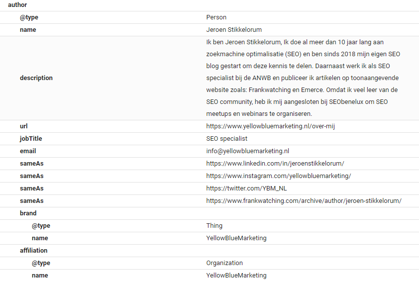Image resolution: width=419 pixels, height=281 pixels.
Task: Click the Person type value
Action: coord(216,17)
